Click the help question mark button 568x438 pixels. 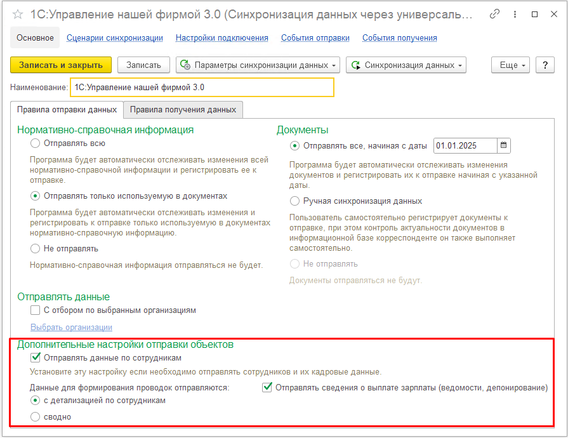[x=545, y=65]
